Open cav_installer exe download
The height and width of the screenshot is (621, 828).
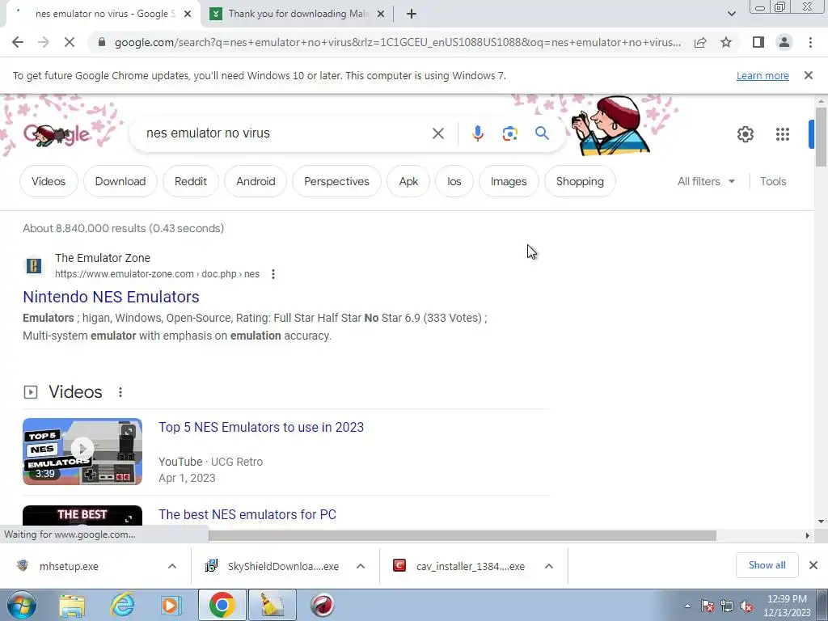pos(470,566)
